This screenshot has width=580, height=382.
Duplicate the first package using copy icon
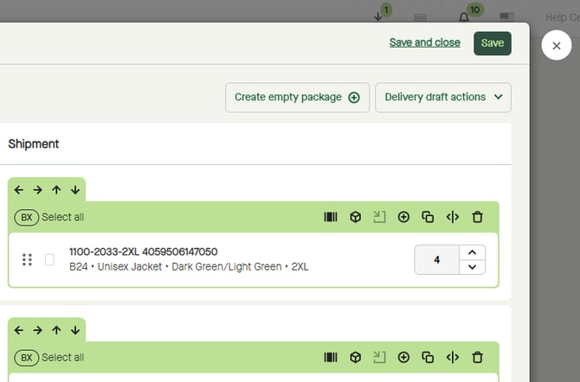pos(428,217)
